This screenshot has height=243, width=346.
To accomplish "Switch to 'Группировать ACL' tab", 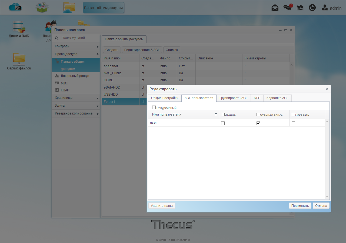I will 234,98.
